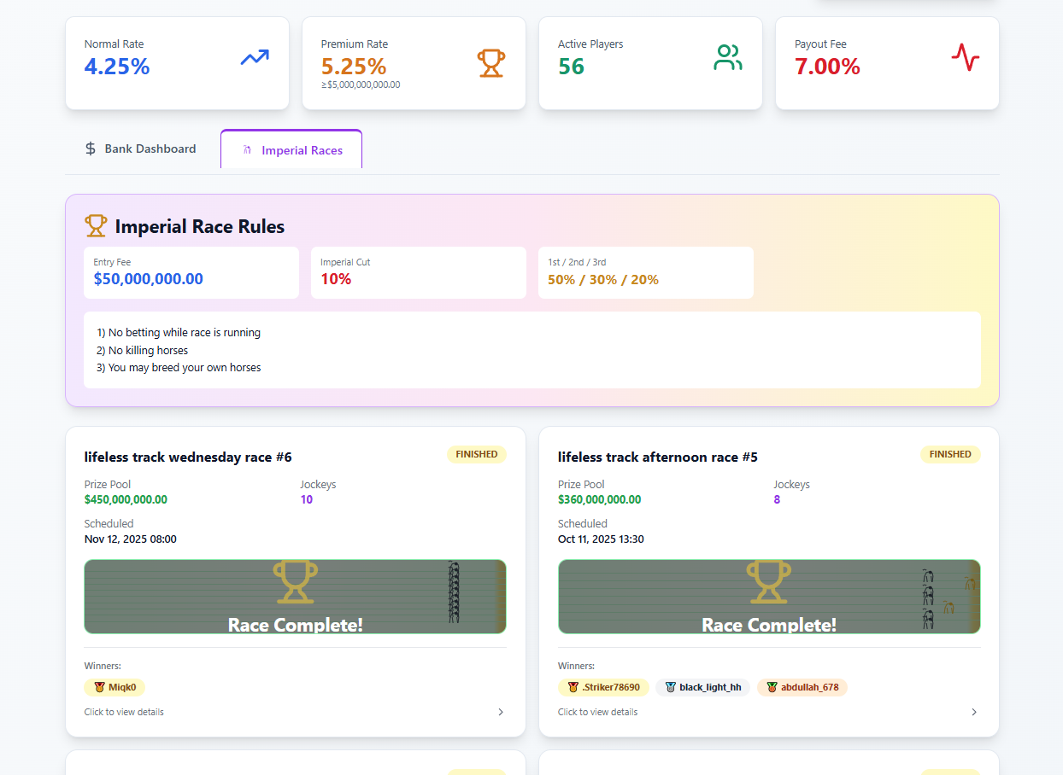Click the Normal Rate trending-up arrow icon

(x=255, y=58)
